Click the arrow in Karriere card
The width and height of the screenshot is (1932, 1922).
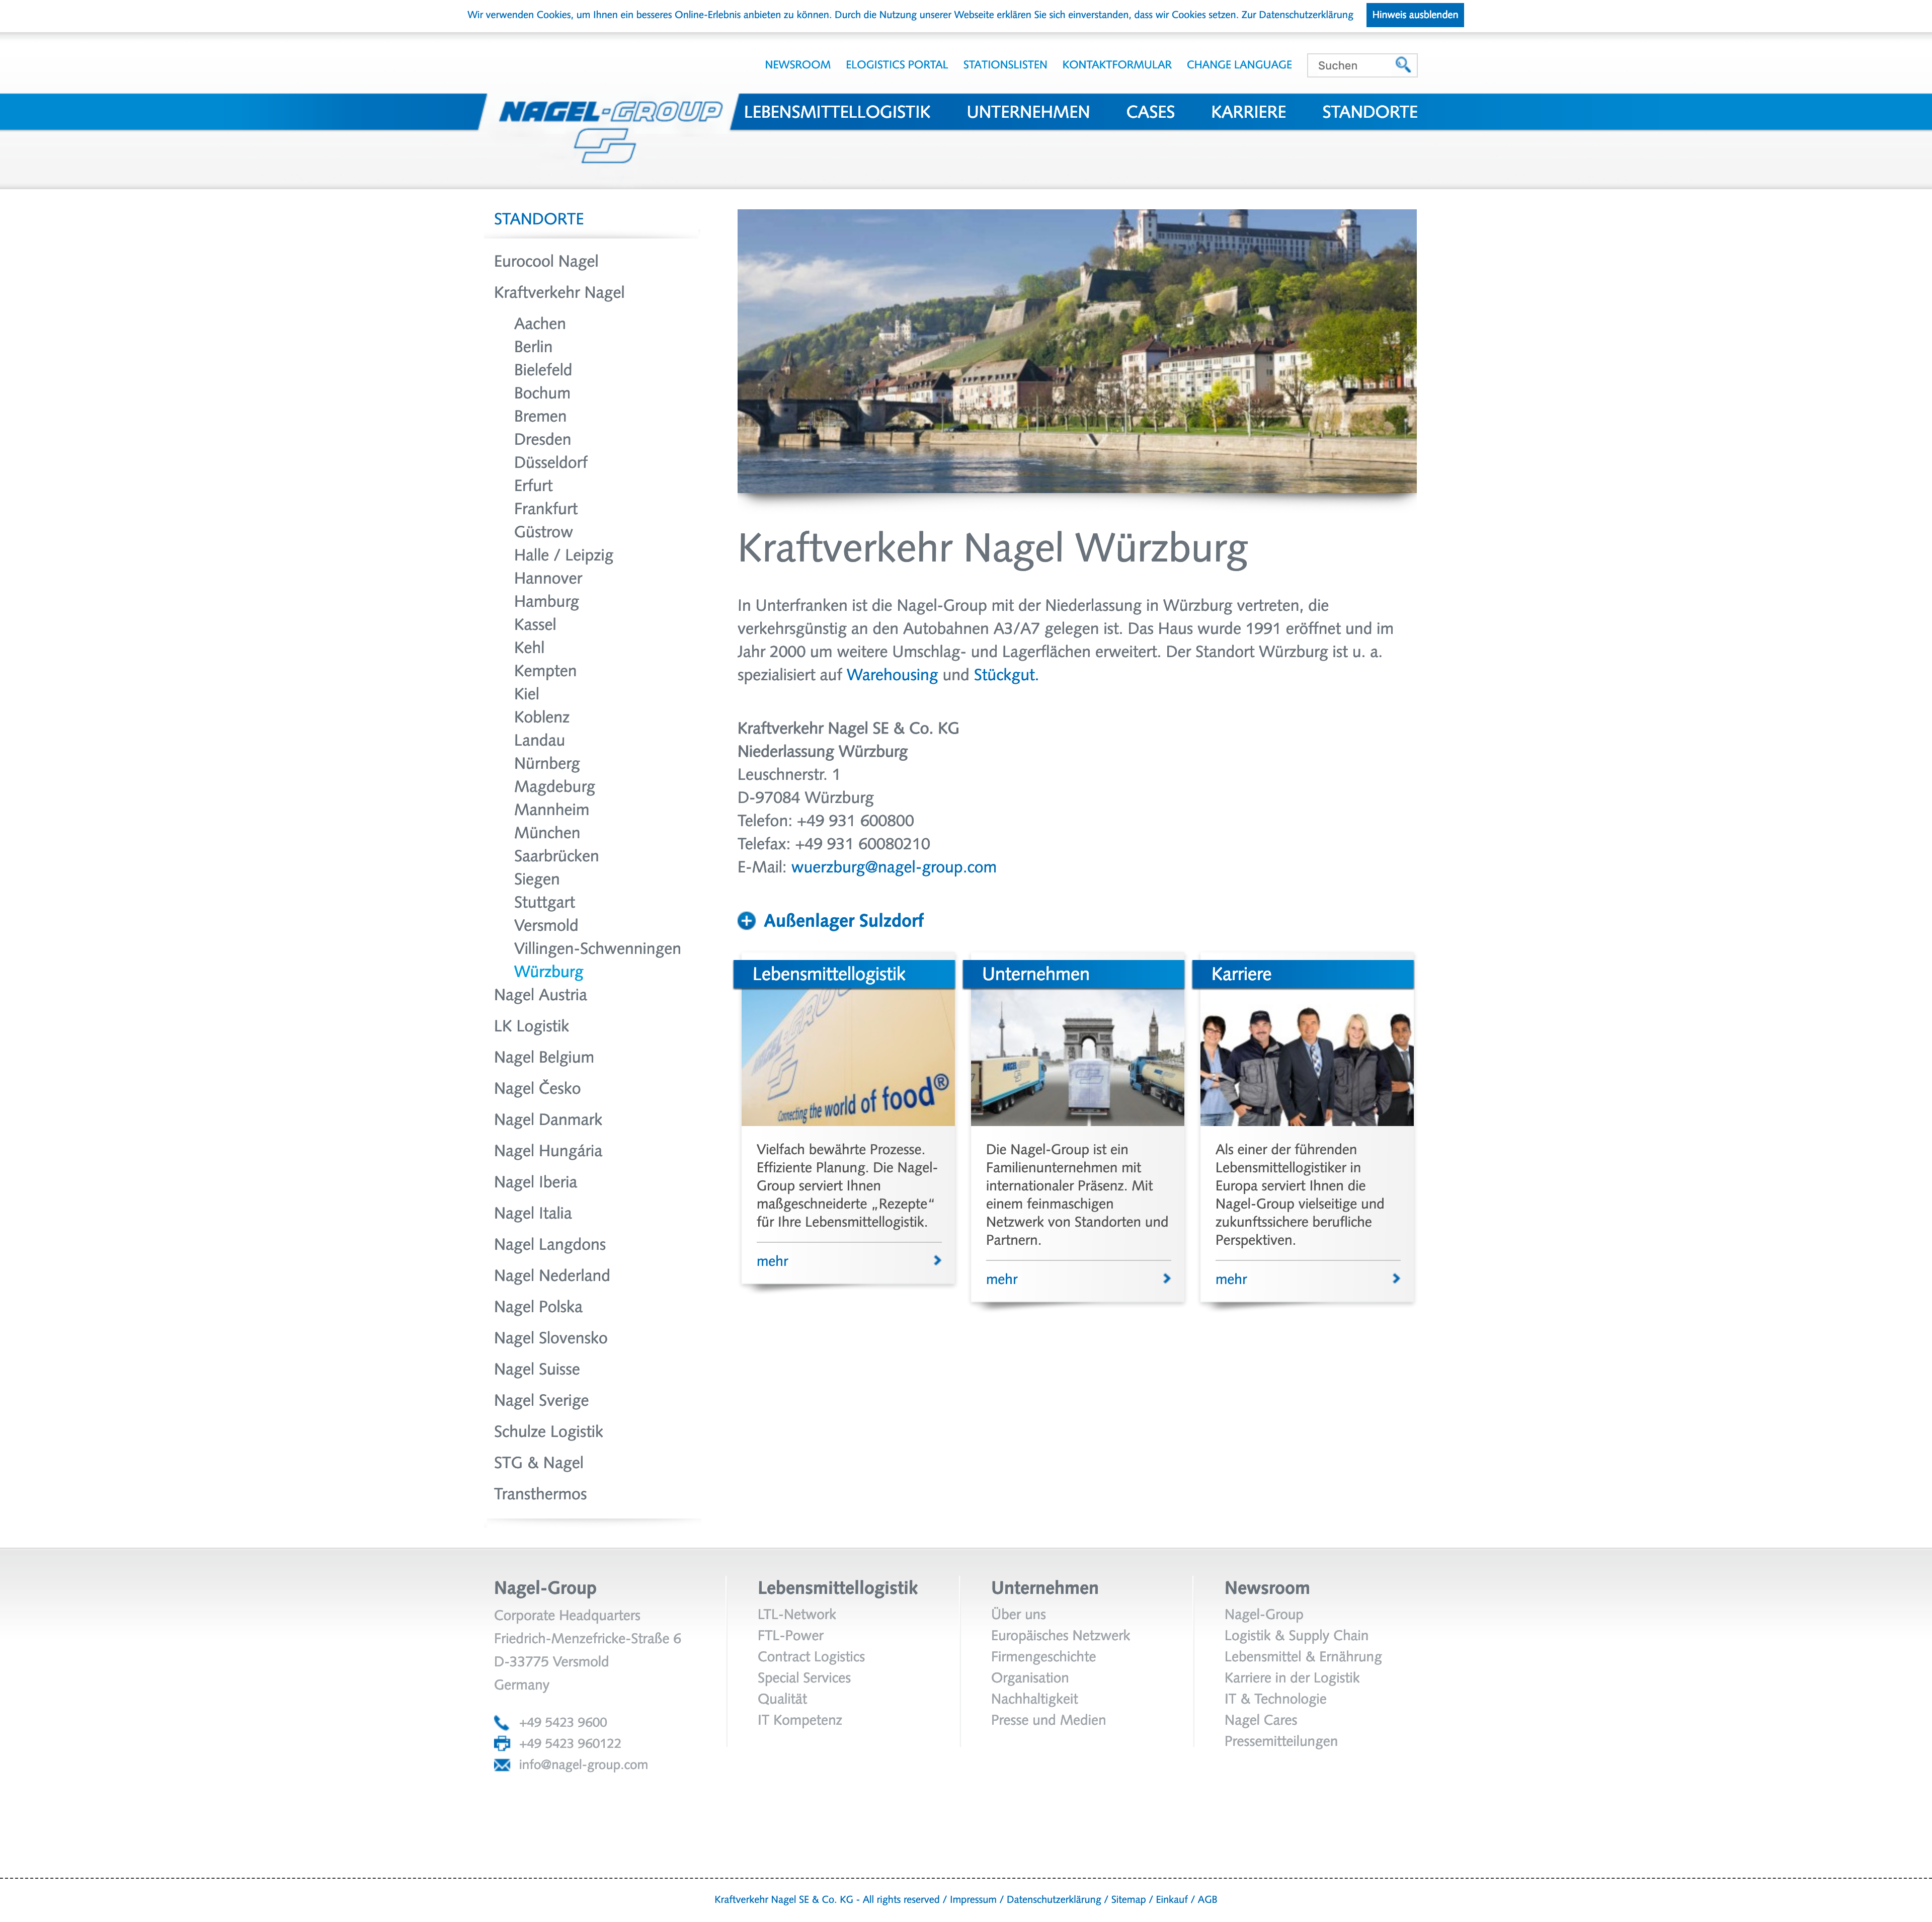coord(1395,1278)
